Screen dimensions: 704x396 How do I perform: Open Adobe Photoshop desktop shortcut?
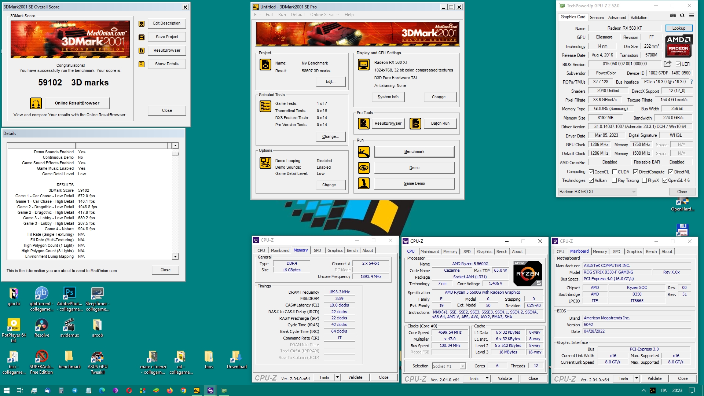click(69, 299)
